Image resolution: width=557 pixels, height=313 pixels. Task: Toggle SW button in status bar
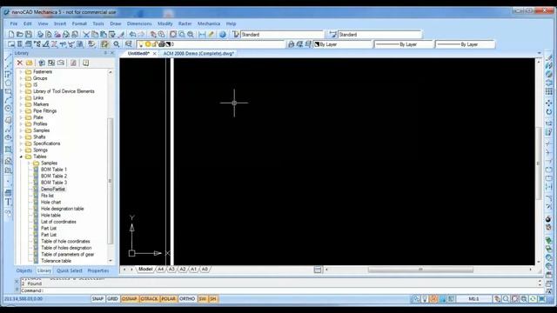203,299
